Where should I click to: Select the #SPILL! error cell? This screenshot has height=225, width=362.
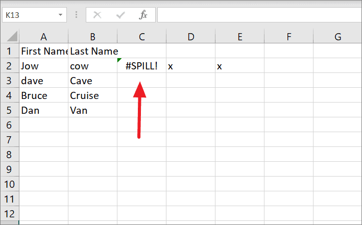point(142,66)
